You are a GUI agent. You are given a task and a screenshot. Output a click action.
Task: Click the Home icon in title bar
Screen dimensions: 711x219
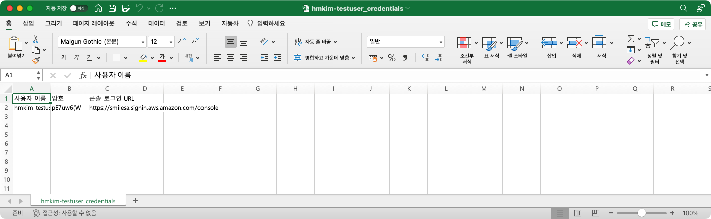click(x=99, y=9)
